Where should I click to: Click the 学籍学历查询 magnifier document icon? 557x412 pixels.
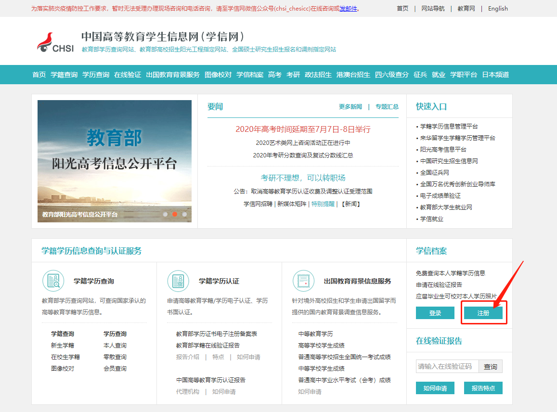pos(53,281)
